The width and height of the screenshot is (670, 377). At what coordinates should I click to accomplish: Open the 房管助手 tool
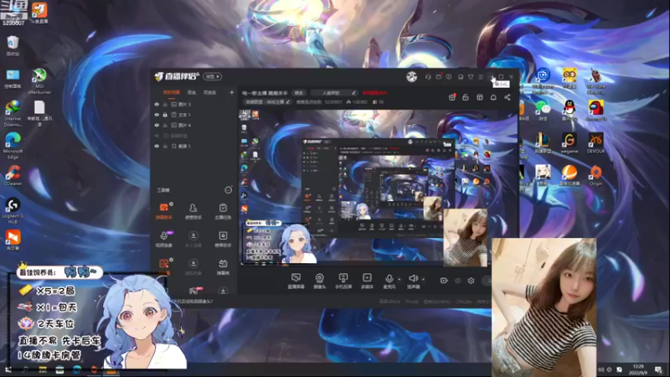tap(193, 211)
